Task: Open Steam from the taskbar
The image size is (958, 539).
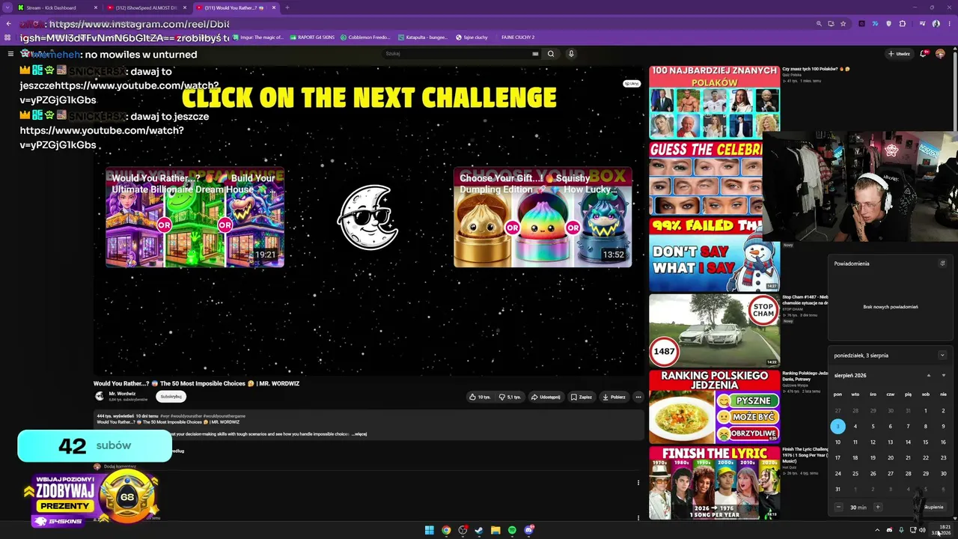Action: click(479, 530)
